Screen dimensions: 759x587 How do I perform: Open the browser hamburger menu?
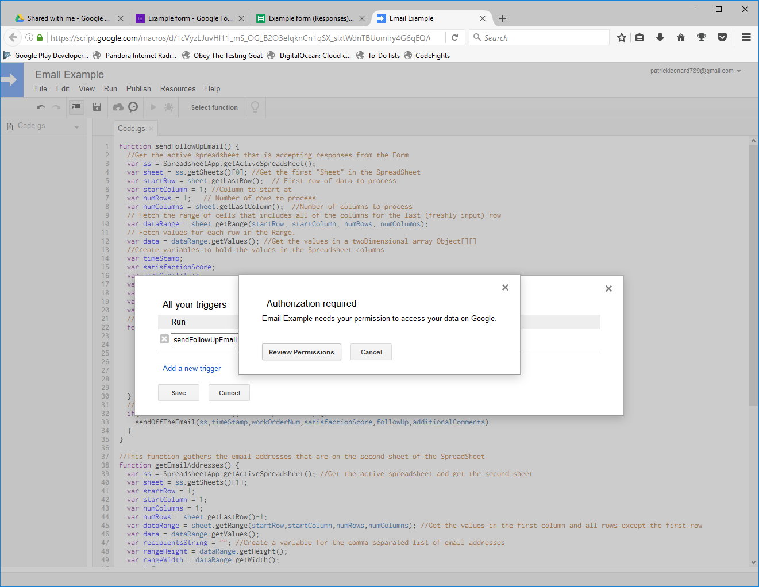746,37
